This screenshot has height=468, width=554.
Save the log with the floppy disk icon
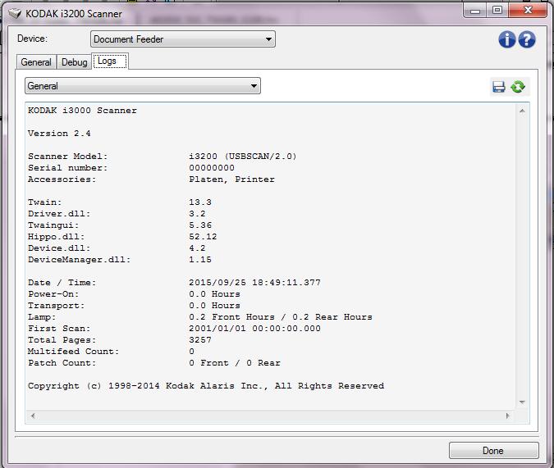(x=498, y=87)
